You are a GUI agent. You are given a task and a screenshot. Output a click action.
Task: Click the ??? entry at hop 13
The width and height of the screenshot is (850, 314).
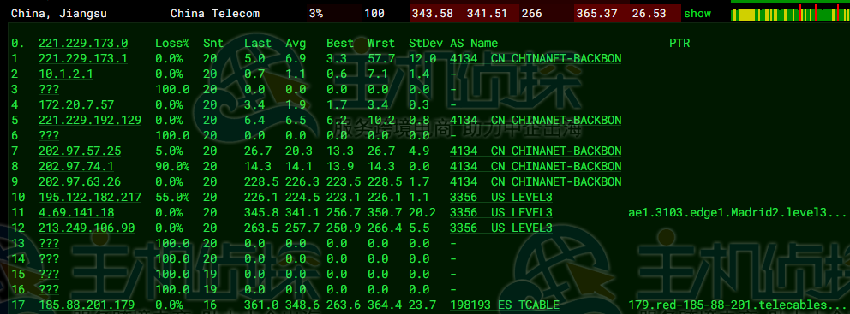(x=49, y=243)
